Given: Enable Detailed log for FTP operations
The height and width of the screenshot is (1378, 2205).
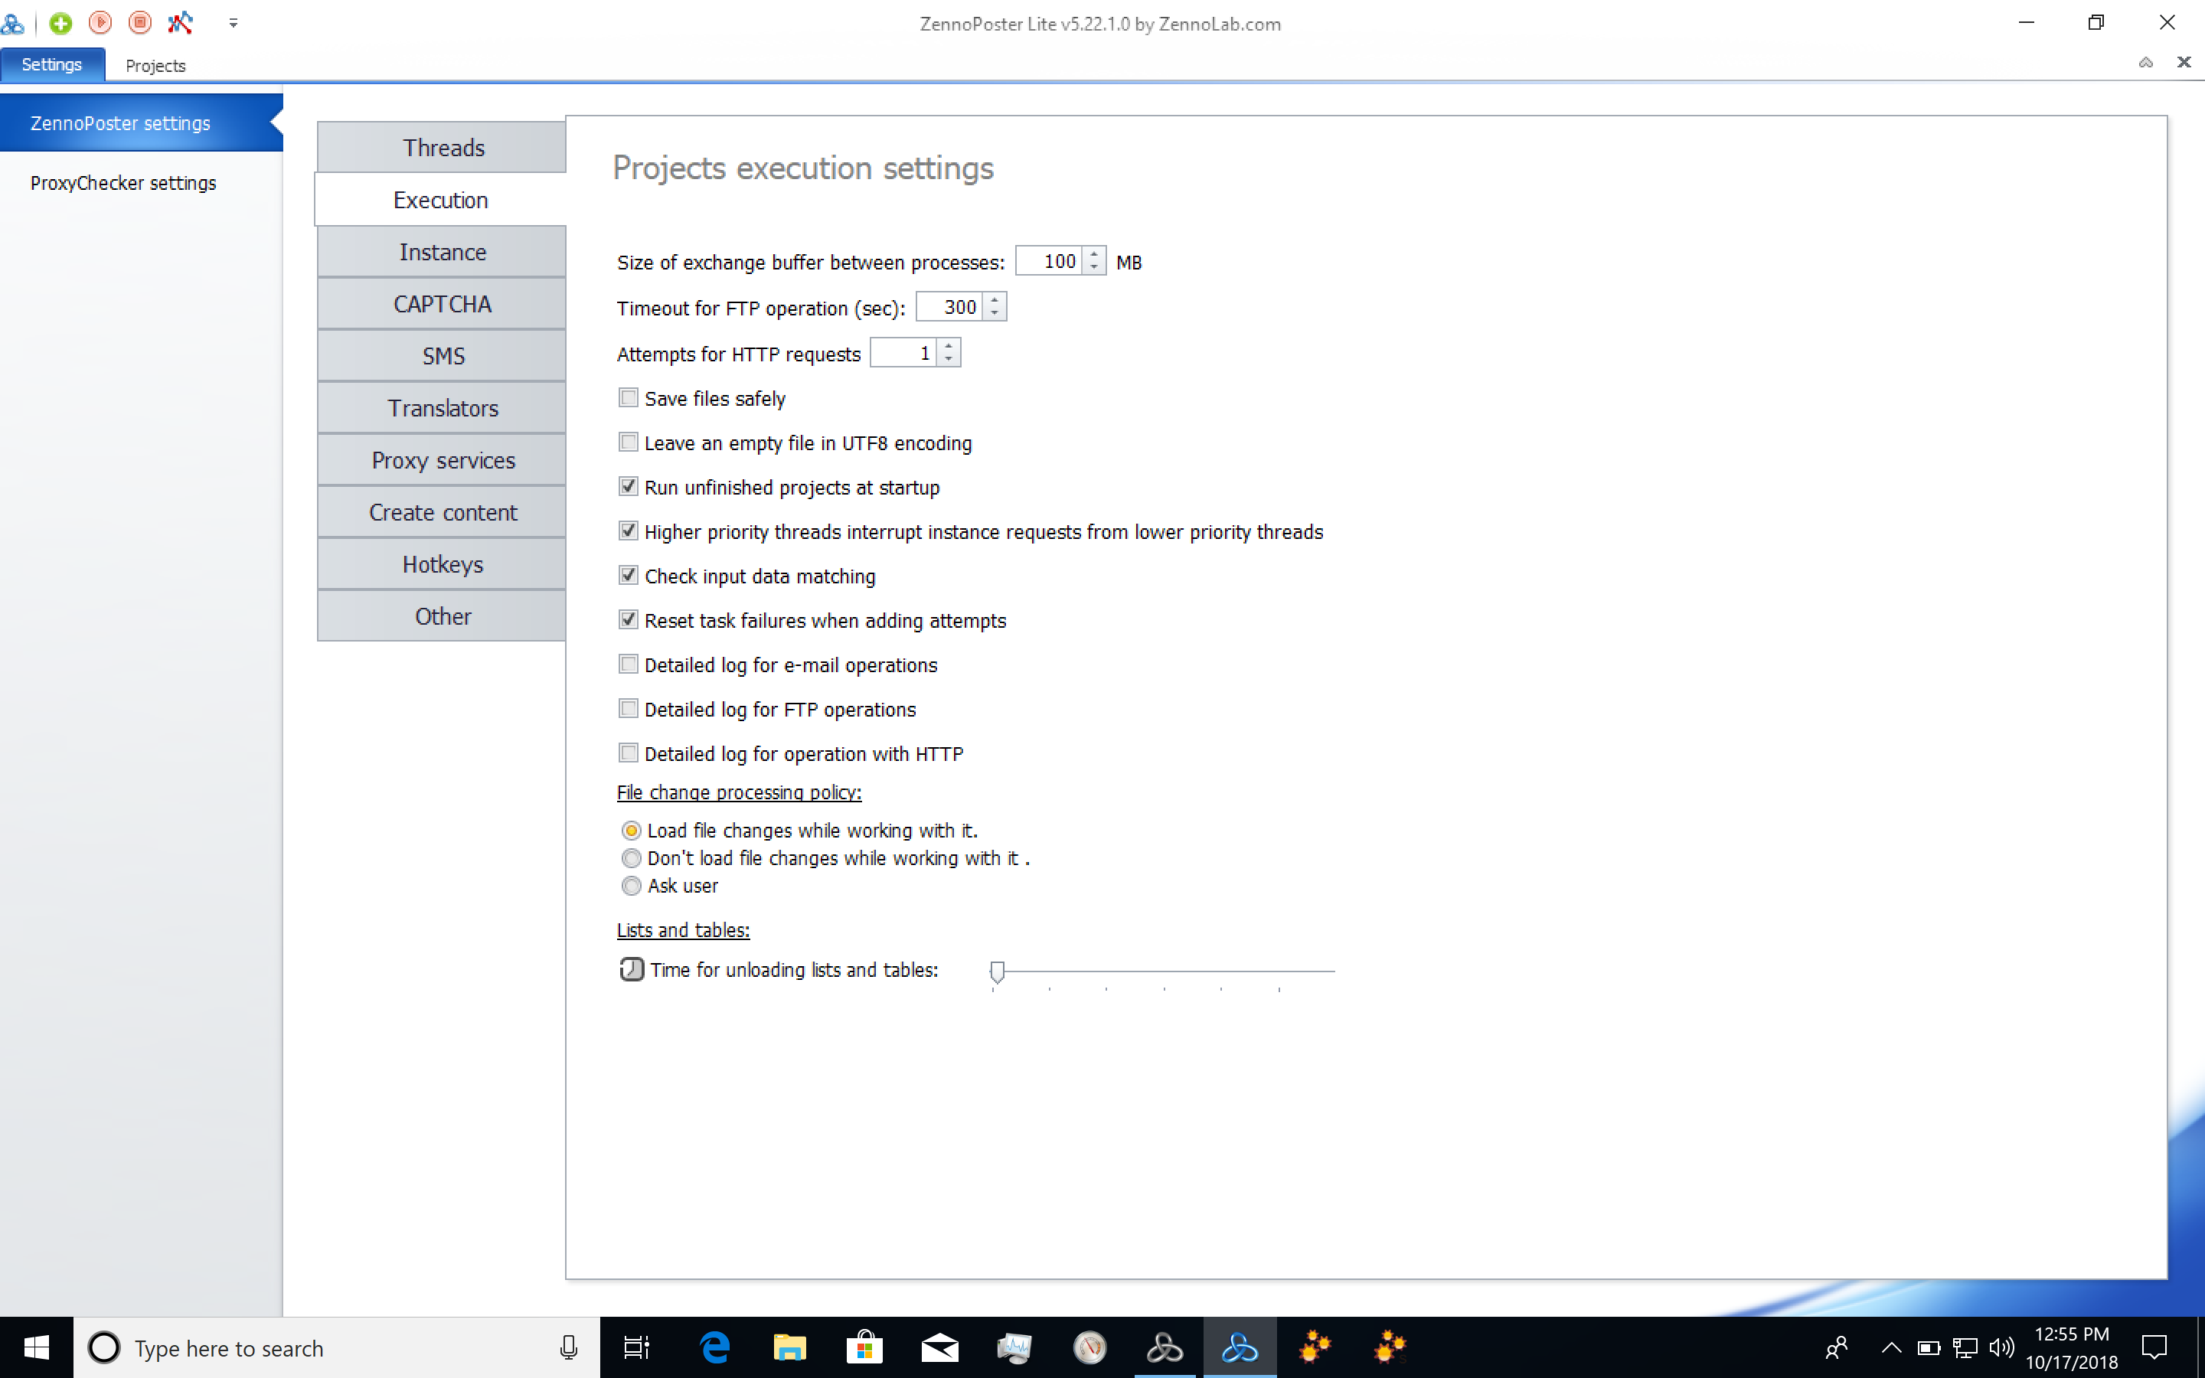Looking at the screenshot, I should (628, 708).
